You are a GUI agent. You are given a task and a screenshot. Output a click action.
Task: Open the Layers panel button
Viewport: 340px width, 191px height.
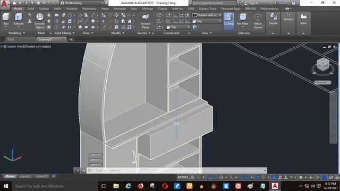coord(273,19)
